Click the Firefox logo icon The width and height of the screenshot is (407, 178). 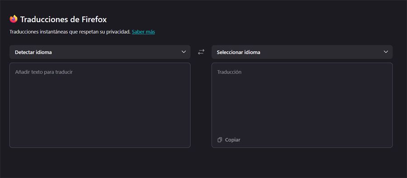click(14, 19)
